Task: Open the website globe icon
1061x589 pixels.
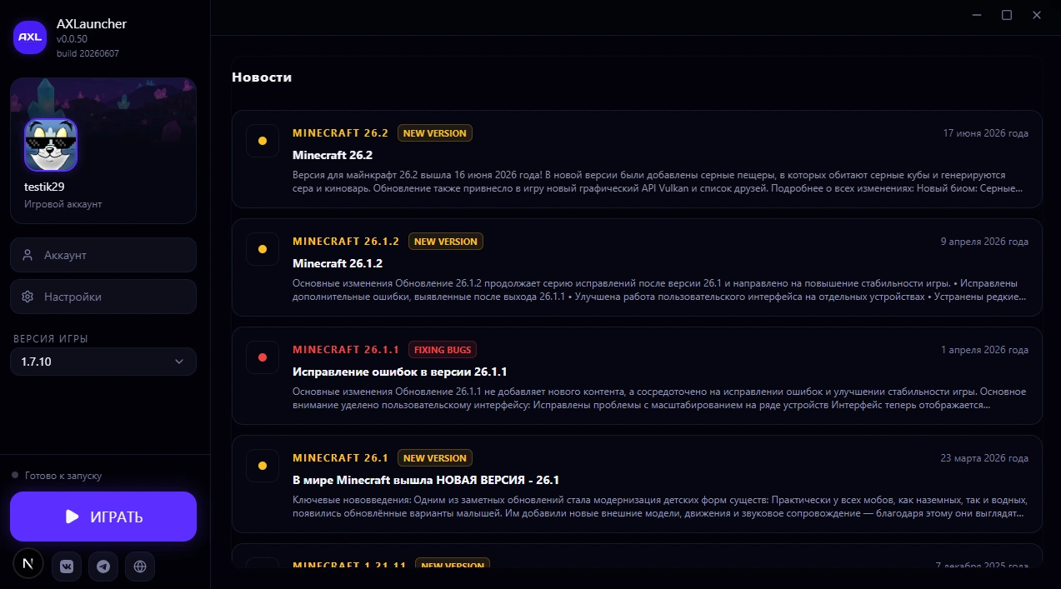Action: pos(140,567)
